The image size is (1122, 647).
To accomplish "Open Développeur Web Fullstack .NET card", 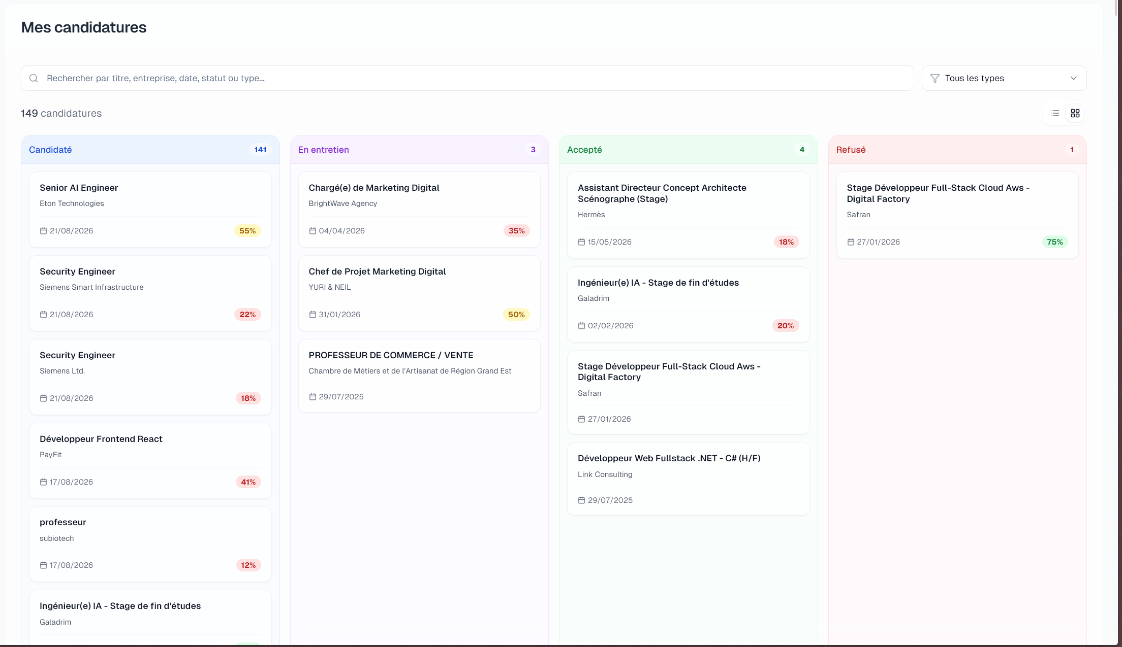I will 689,479.
